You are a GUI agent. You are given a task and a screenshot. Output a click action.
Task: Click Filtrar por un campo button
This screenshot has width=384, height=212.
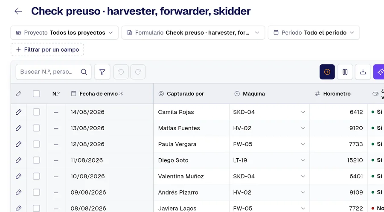tap(47, 50)
